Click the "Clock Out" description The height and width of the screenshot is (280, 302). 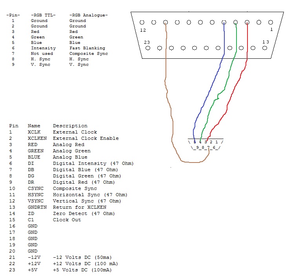(x=67, y=220)
